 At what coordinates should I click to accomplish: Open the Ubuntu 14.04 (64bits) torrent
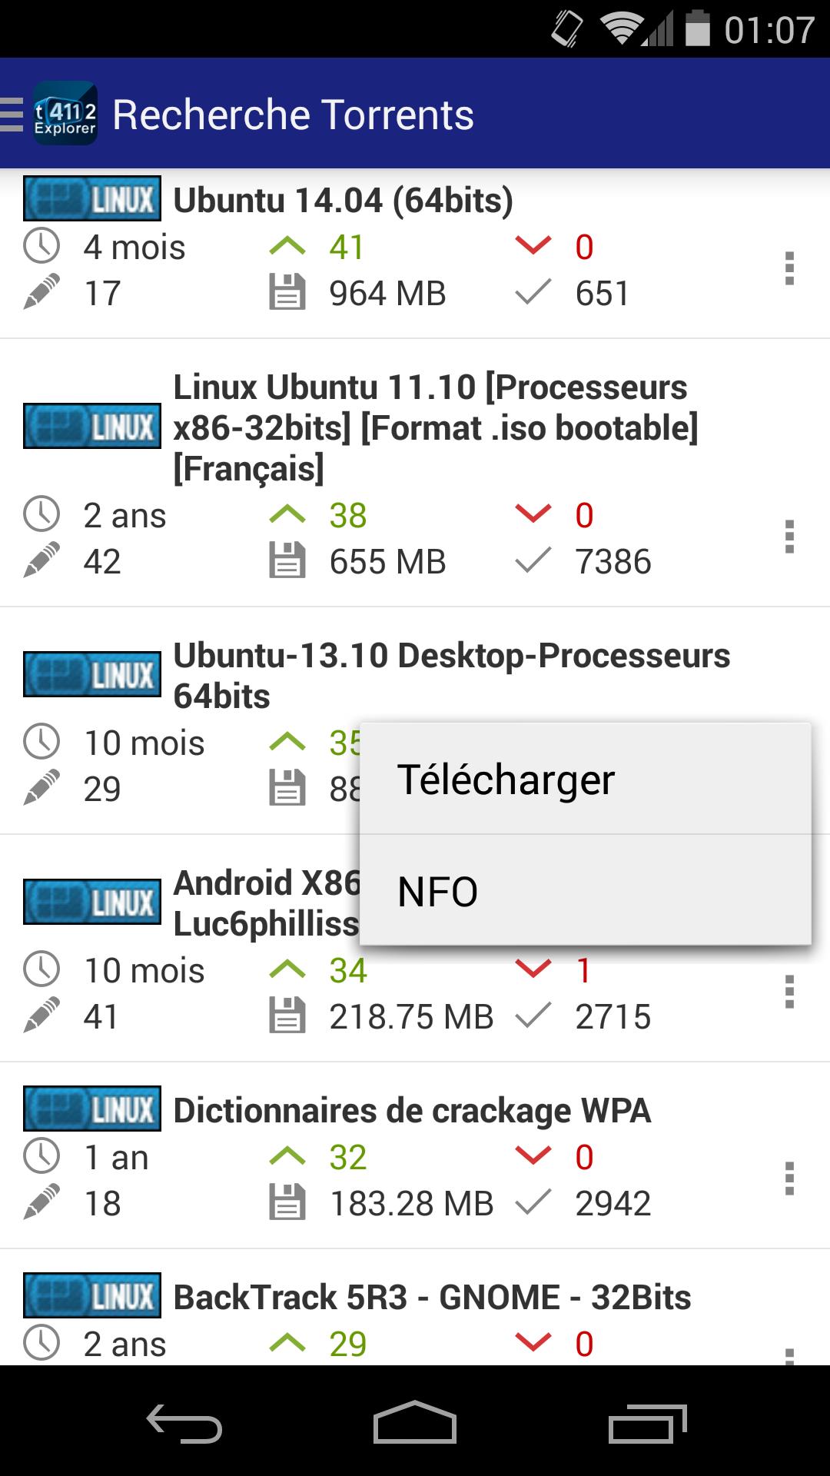click(x=343, y=200)
